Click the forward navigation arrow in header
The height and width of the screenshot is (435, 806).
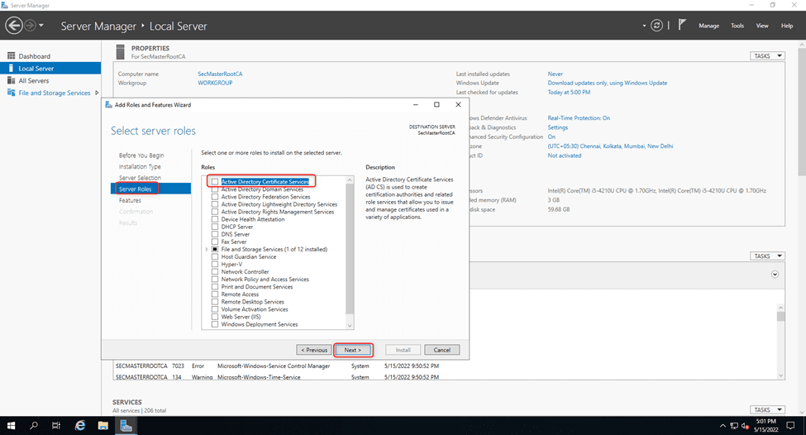coord(31,25)
